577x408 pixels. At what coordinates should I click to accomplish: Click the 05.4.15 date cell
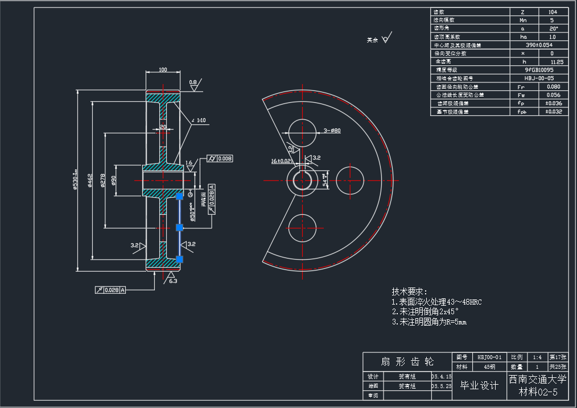442,376
